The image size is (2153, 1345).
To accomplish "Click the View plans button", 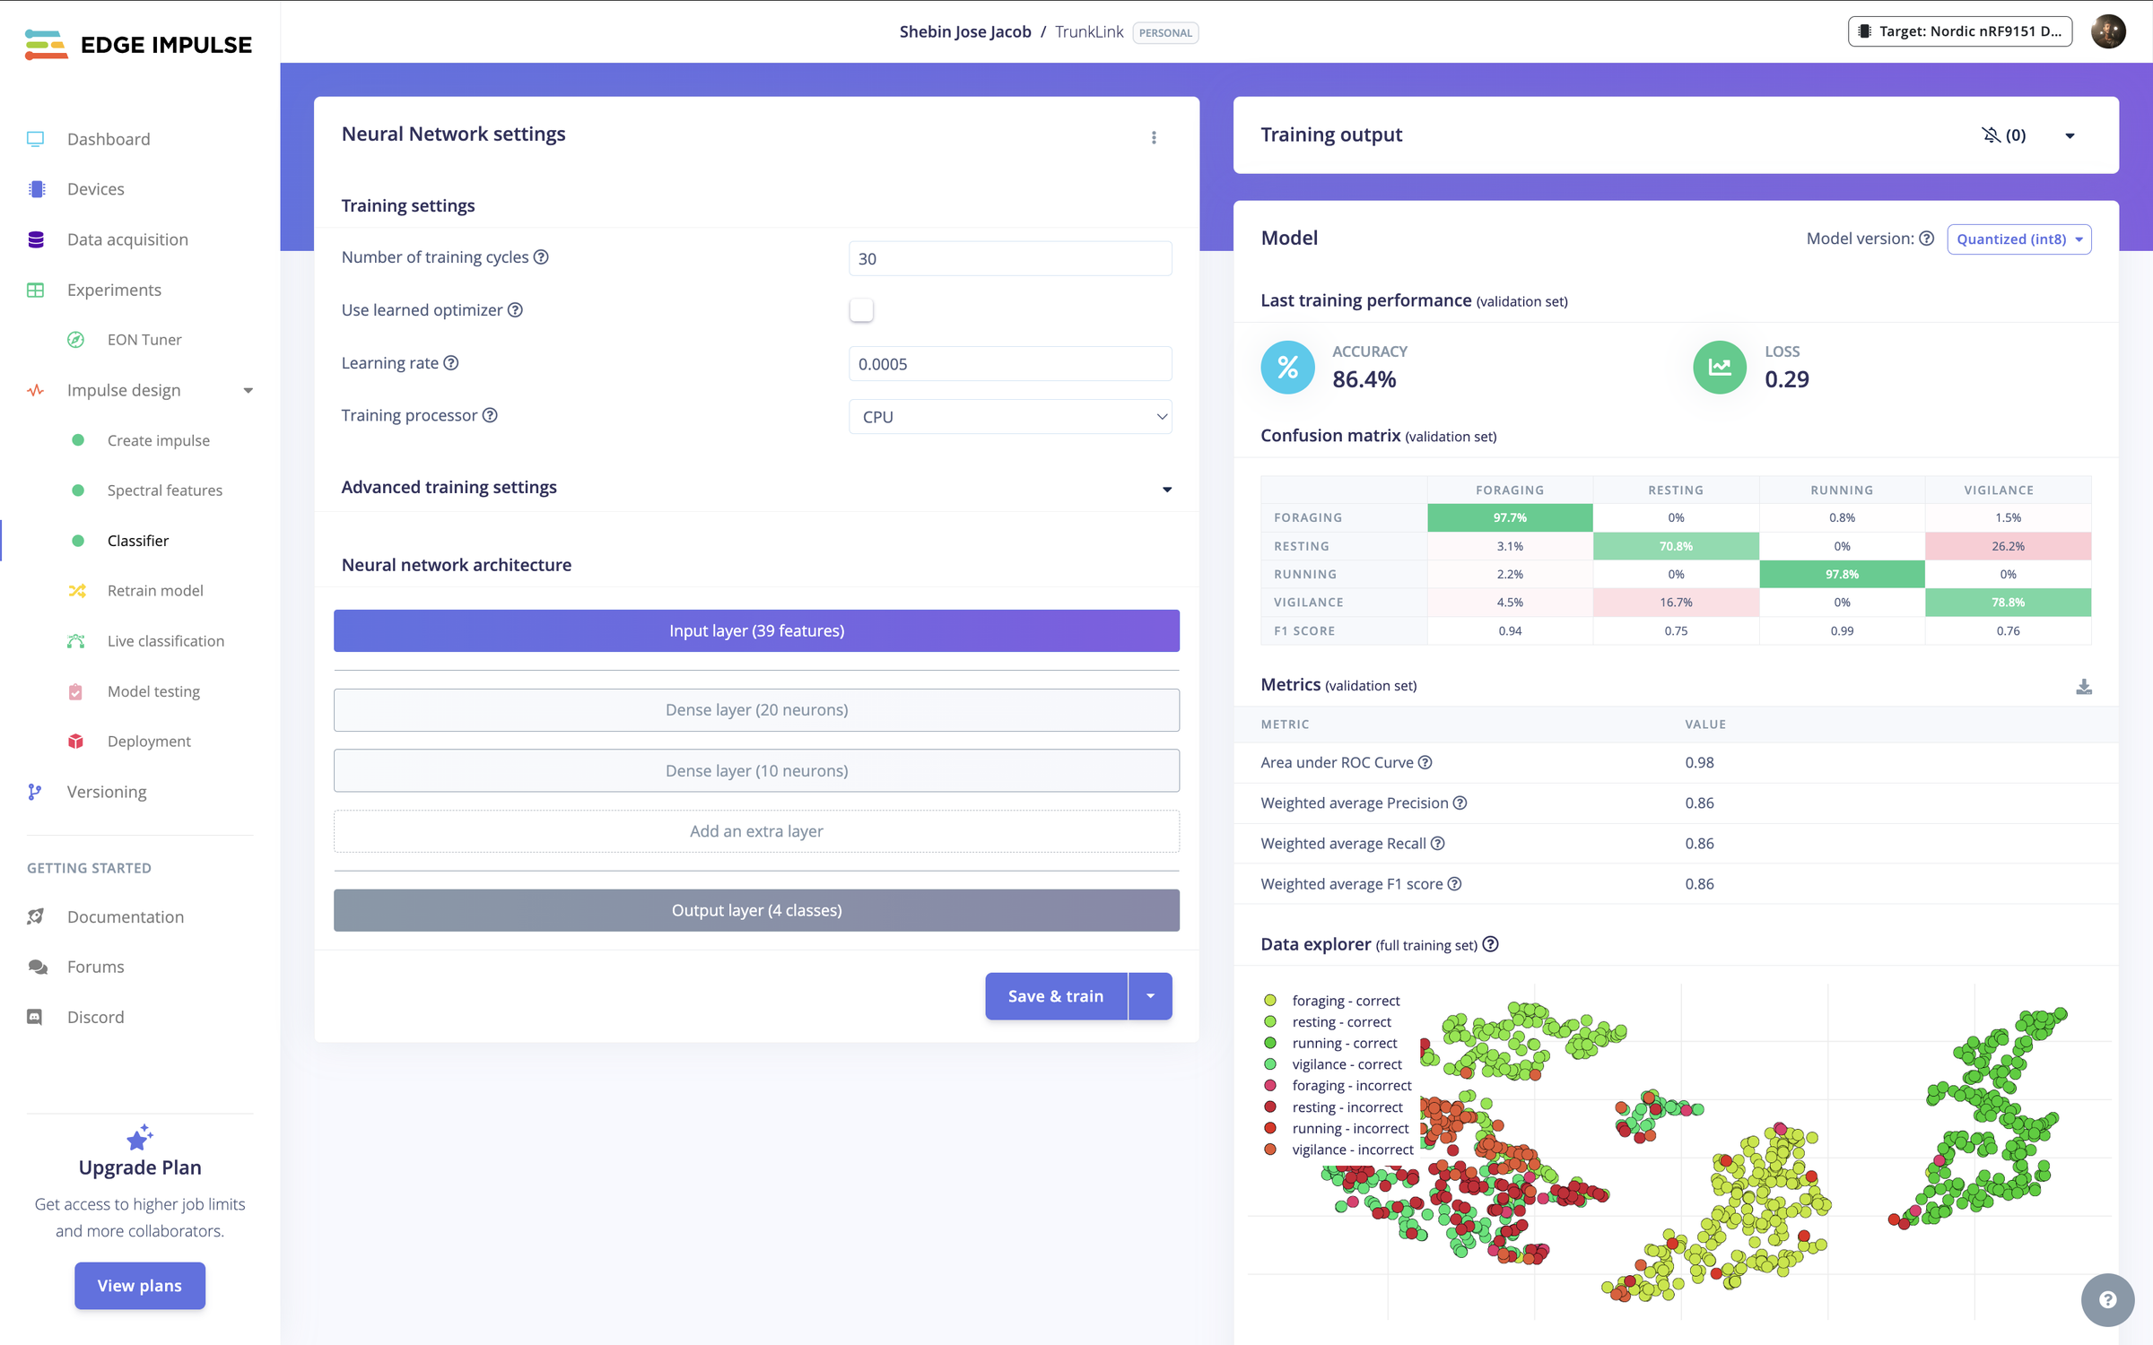I will coord(140,1285).
